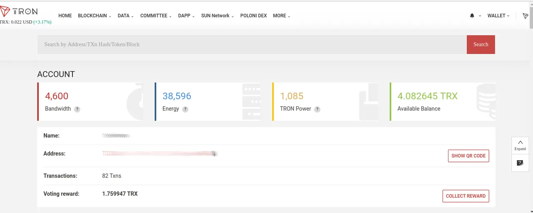Screen dimensions: 533x213
Task: Expand the COMMITTEE menu
Action: click(x=156, y=16)
